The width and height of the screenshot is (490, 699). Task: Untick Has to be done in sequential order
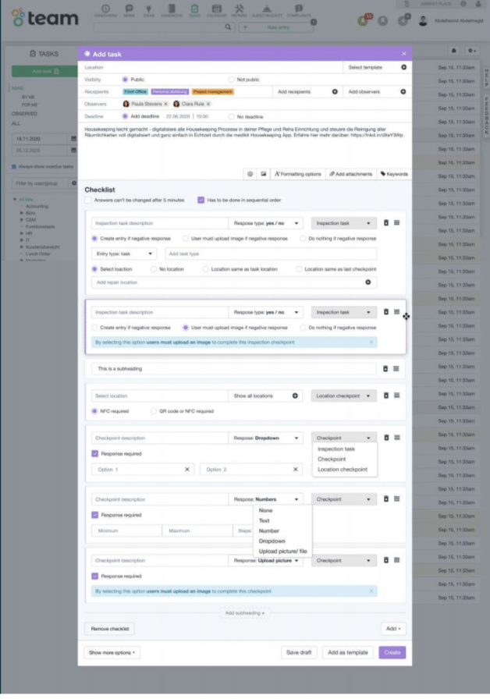pyautogui.click(x=201, y=200)
